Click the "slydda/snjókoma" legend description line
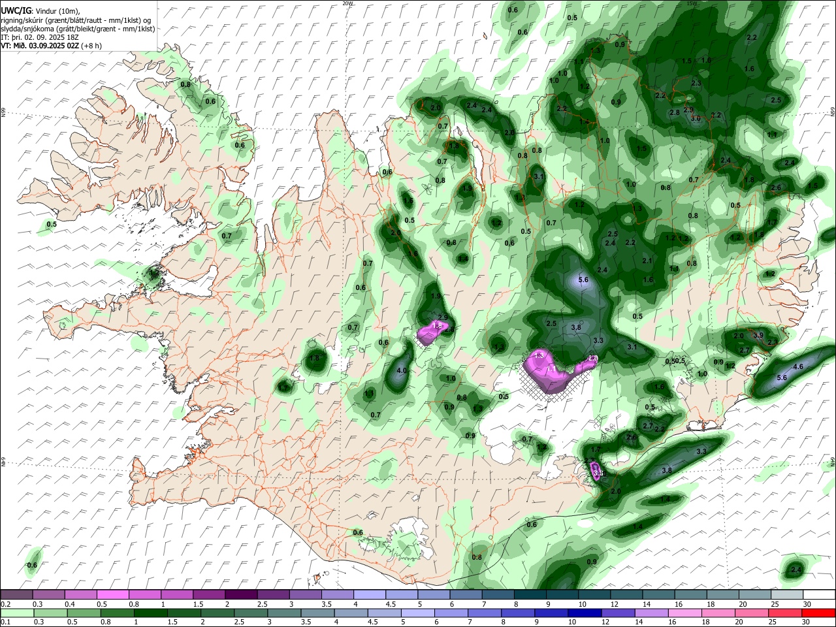Screen dimensions: 836x627 [x=78, y=29]
